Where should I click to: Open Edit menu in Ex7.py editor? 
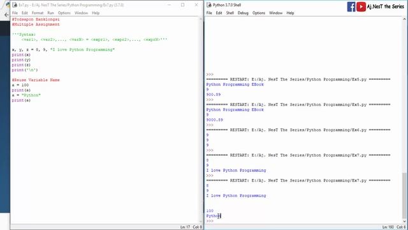pyautogui.click(x=24, y=13)
